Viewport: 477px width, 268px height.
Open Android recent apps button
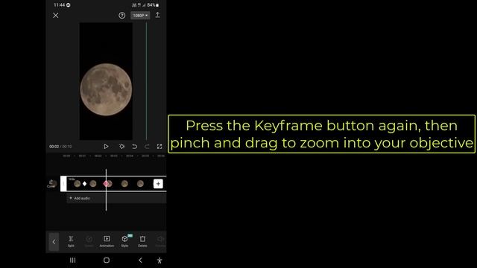pyautogui.click(x=73, y=260)
